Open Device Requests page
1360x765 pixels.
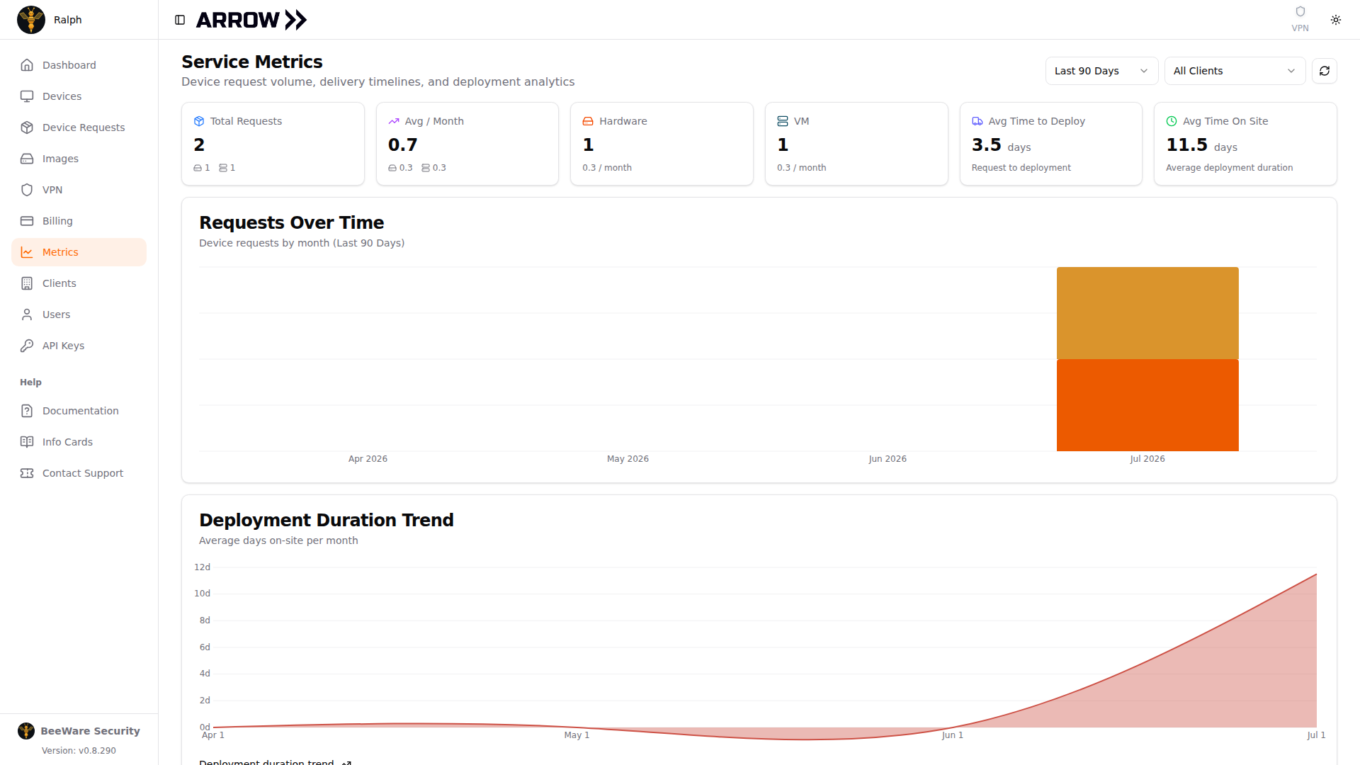[79, 127]
